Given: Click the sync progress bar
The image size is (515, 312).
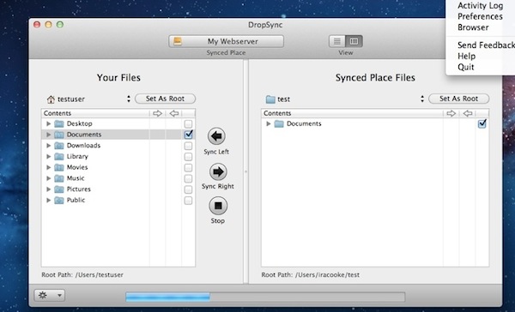Looking at the screenshot, I should [x=265, y=297].
